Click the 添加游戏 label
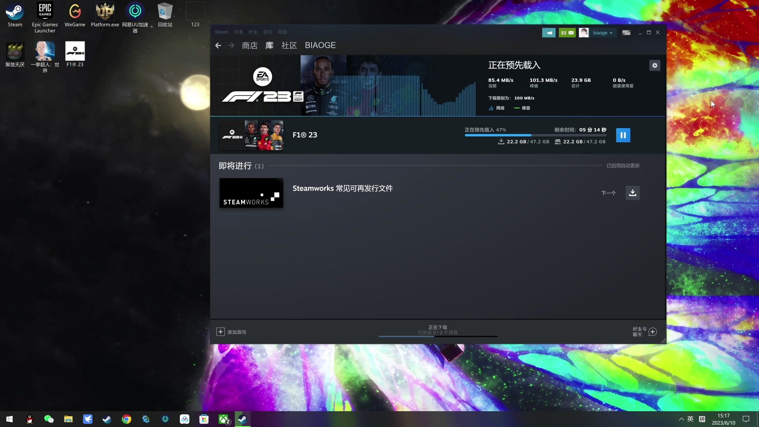Viewport: 759px width, 427px height. 237,332
